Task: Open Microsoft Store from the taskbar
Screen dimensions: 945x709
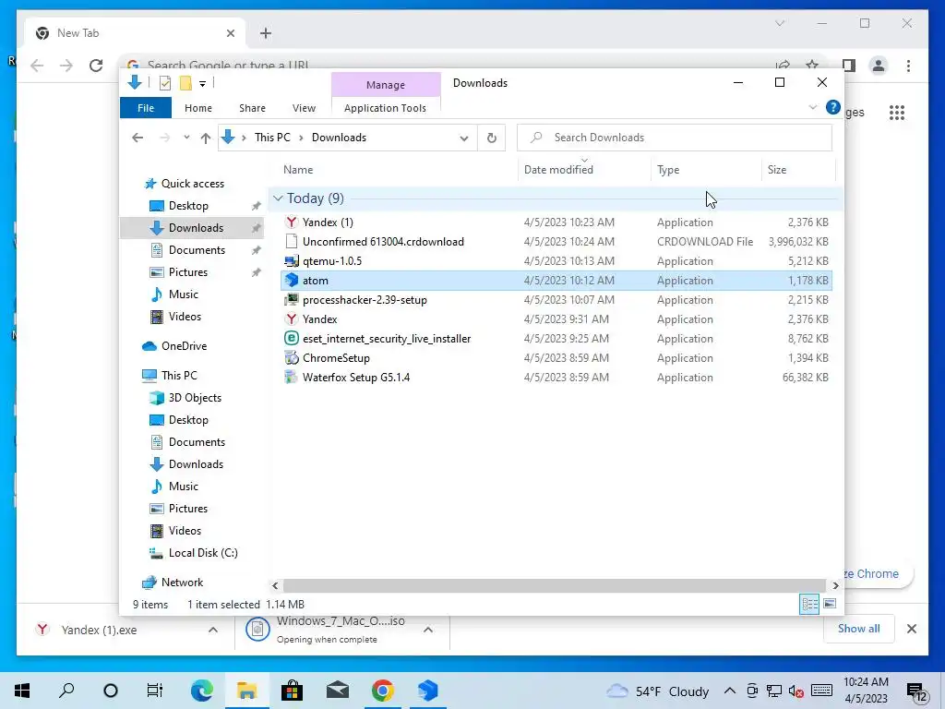Action: coord(292,691)
